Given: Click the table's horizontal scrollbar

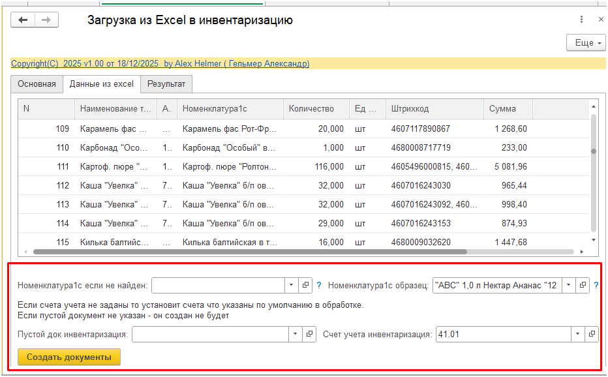Looking at the screenshot, I should (248, 251).
